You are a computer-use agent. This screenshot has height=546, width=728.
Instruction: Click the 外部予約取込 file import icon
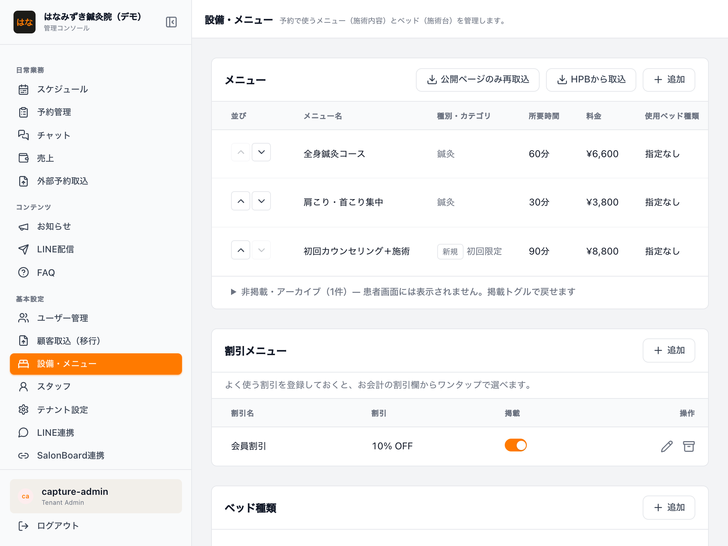23,181
